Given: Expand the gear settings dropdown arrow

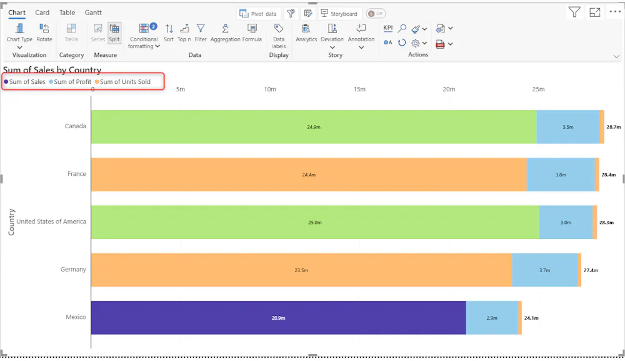Looking at the screenshot, I should 425,43.
